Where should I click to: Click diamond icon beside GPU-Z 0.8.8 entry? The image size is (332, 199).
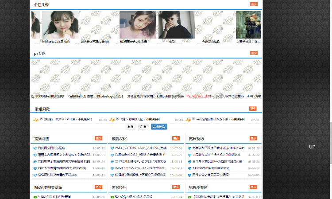(112, 162)
